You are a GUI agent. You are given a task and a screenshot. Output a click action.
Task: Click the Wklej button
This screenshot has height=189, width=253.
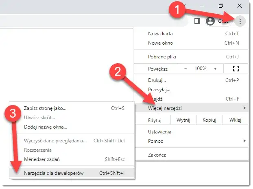[x=235, y=120]
